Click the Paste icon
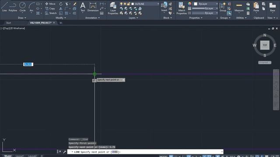 tap(256, 7)
